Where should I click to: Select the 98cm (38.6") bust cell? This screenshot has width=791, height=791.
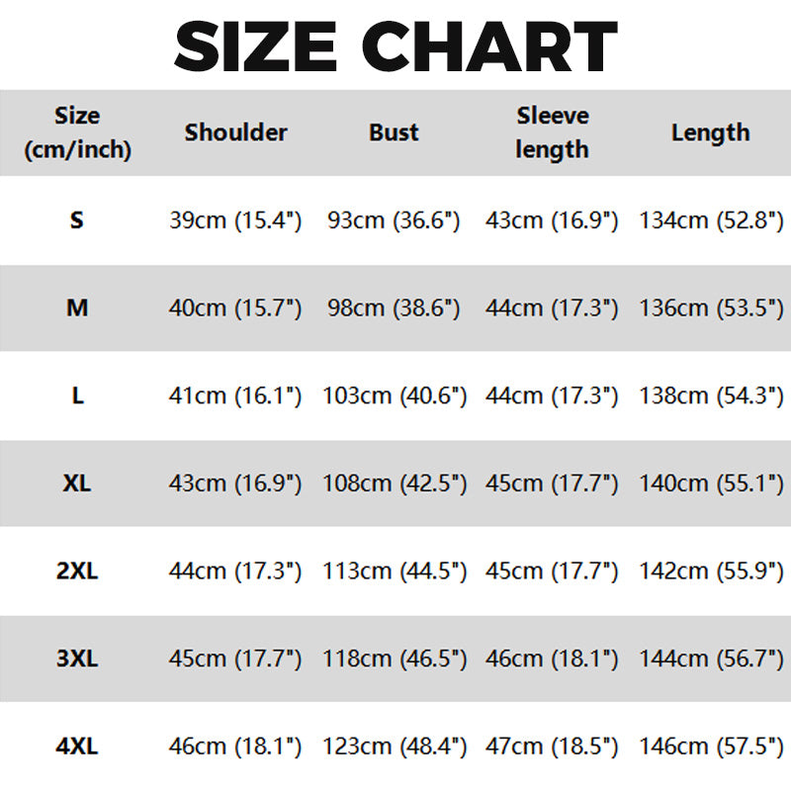[x=394, y=308]
